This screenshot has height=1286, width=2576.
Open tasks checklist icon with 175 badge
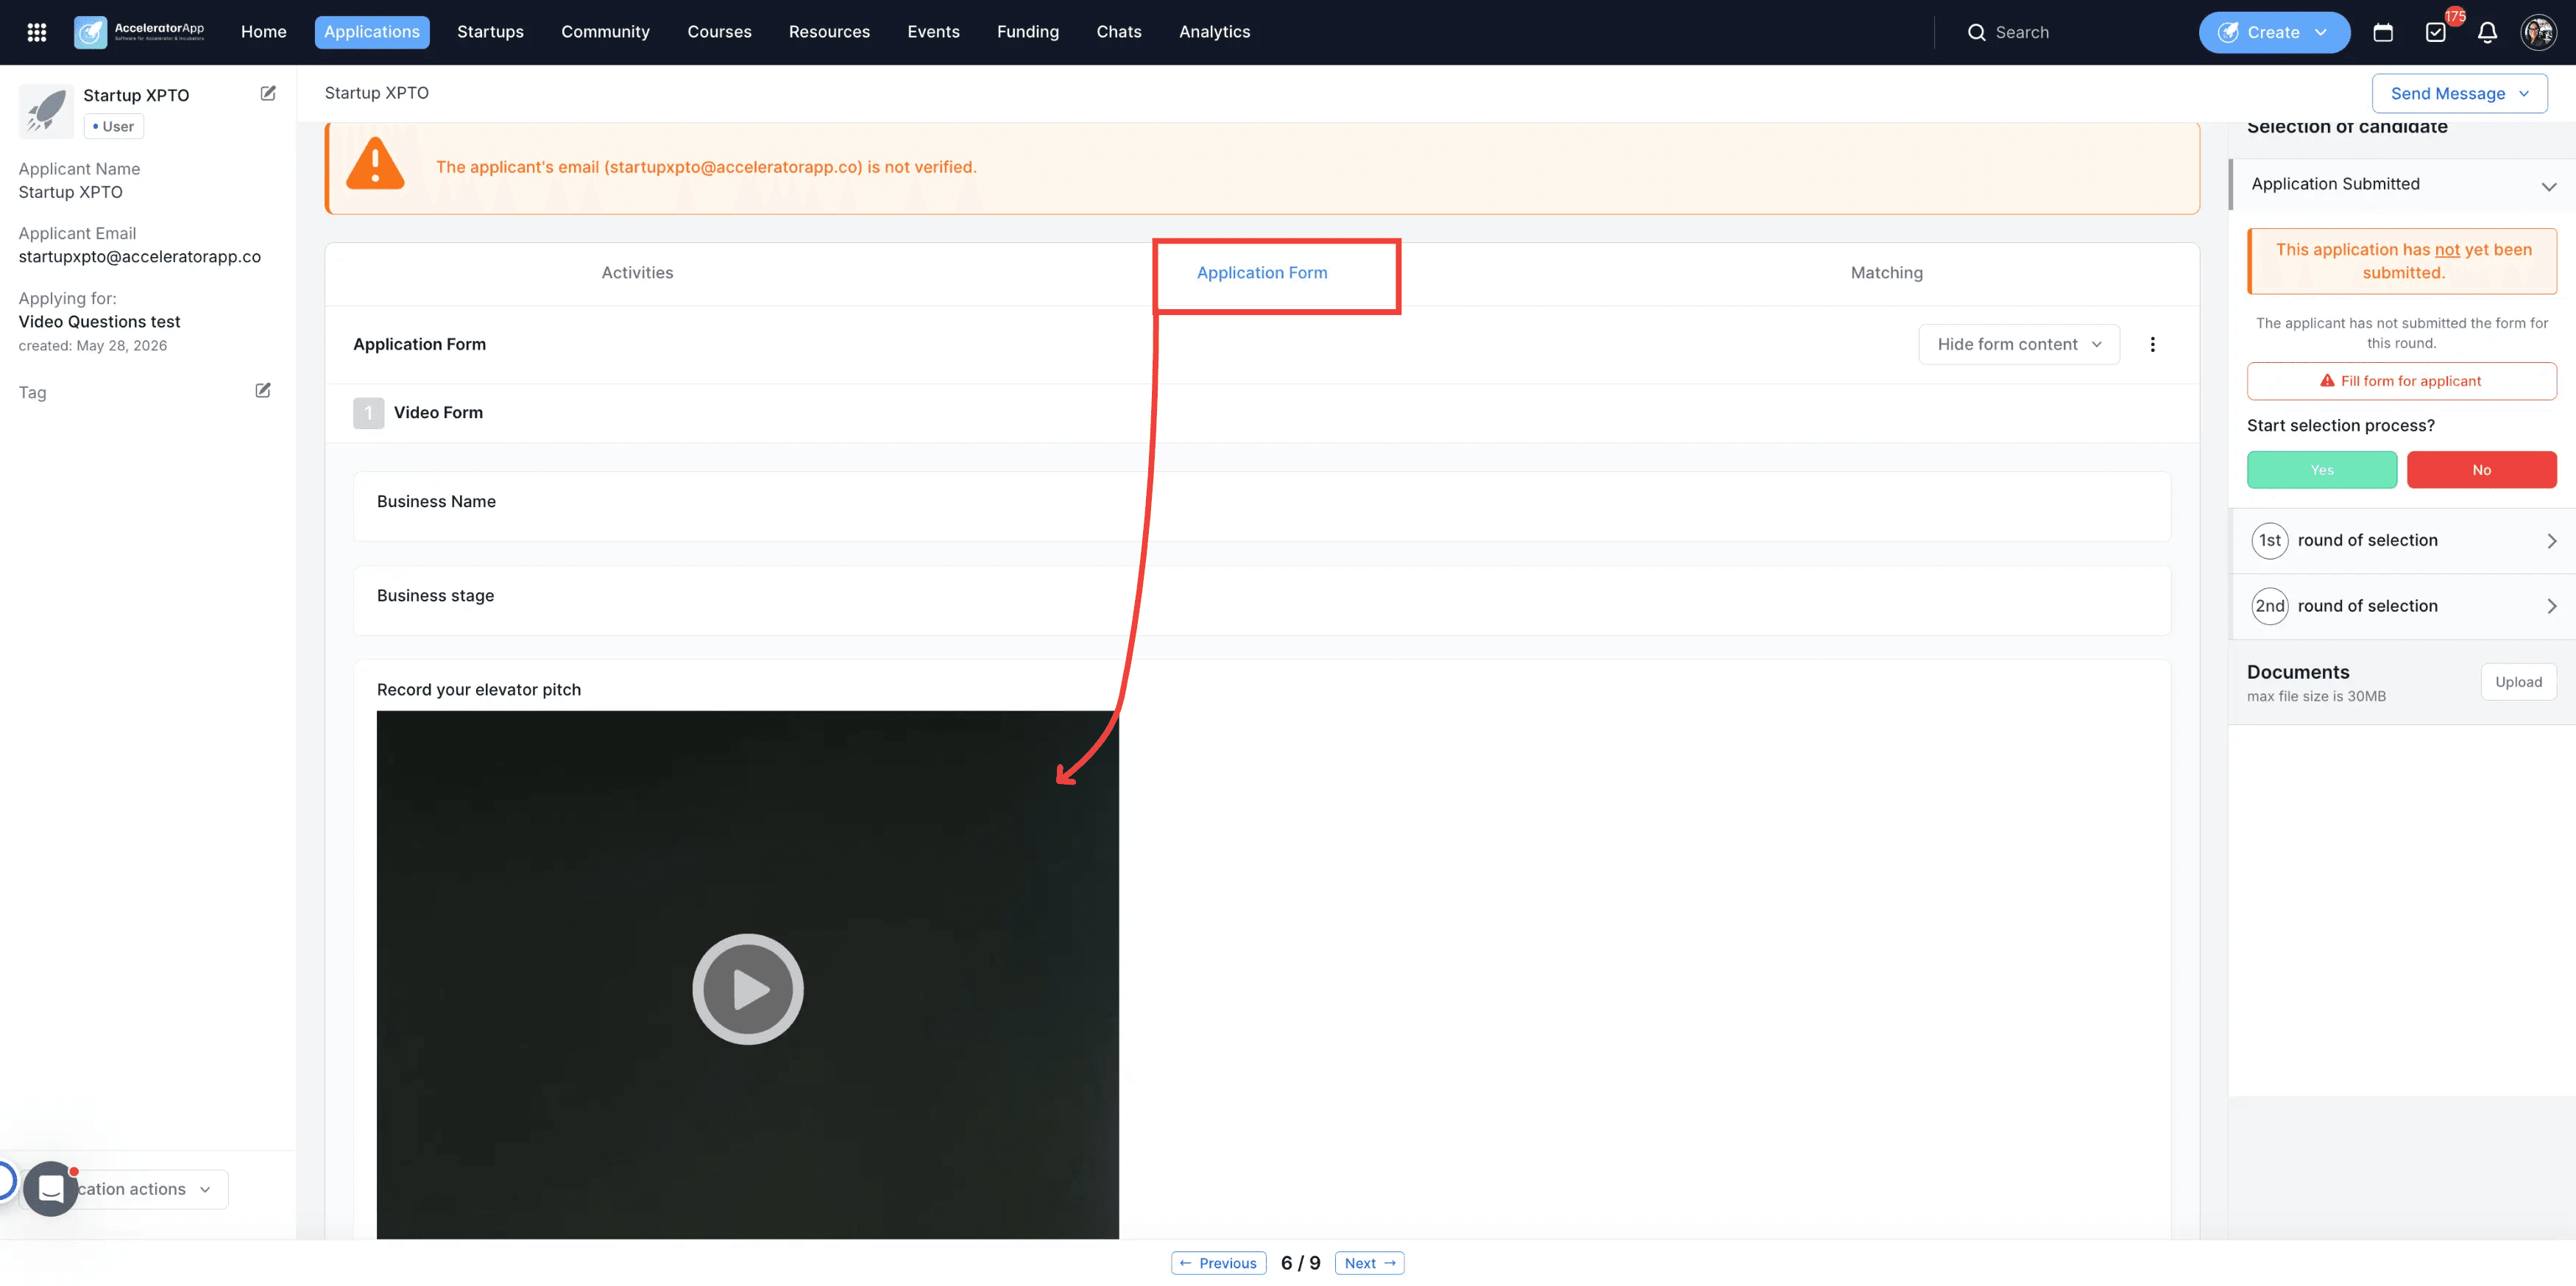point(2436,32)
